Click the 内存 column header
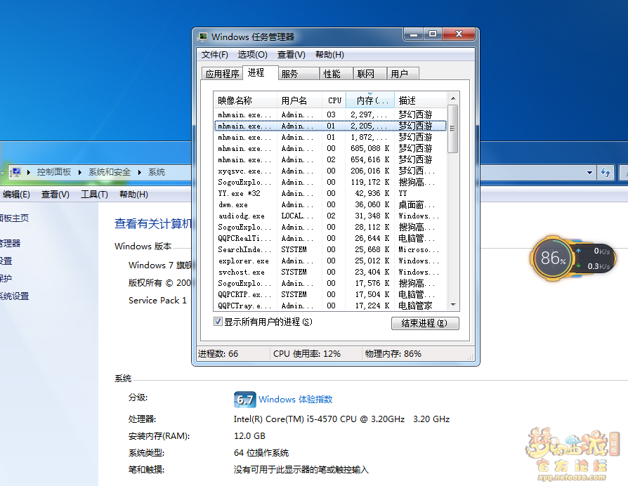Viewport: 628px width, 486px height. click(x=370, y=100)
